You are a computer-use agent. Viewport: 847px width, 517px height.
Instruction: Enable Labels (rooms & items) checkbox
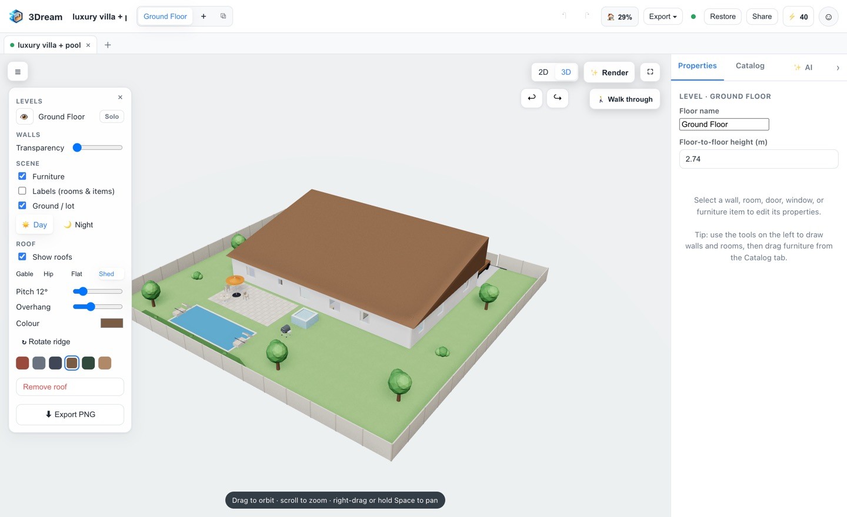point(22,191)
